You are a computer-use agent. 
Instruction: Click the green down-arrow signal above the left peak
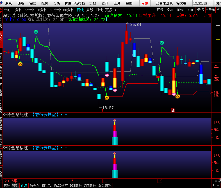click(x=36, y=32)
